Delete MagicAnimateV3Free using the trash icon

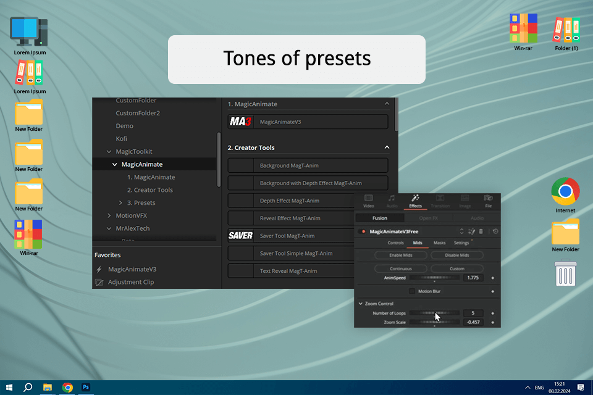click(481, 231)
